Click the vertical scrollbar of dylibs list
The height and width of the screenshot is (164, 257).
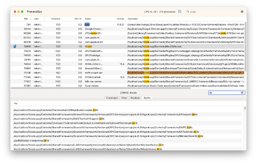point(245,108)
